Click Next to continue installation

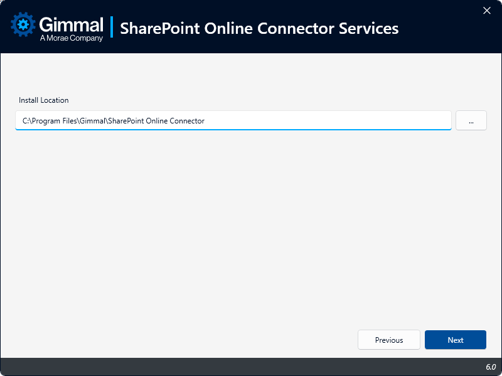[x=455, y=340]
